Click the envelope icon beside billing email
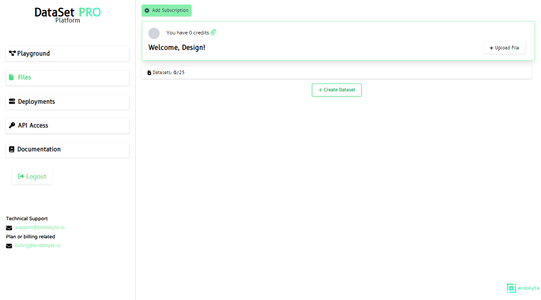541x300 pixels. [9, 246]
